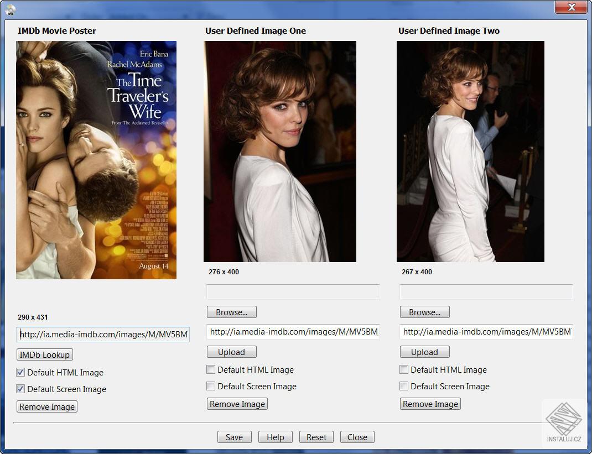Save the image settings
The image size is (592, 454).
pyautogui.click(x=234, y=437)
